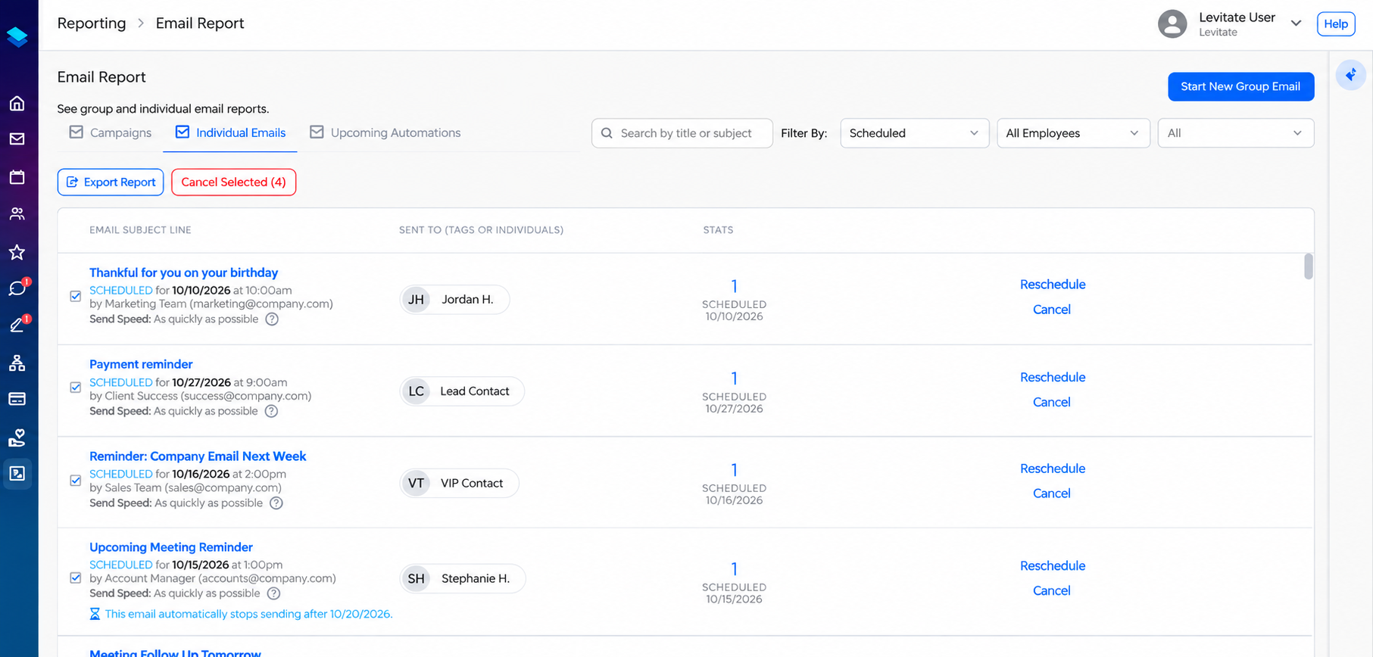Screen dimensions: 1373x657
Task: Go to Reporting breadcrumb
Action: click(92, 23)
